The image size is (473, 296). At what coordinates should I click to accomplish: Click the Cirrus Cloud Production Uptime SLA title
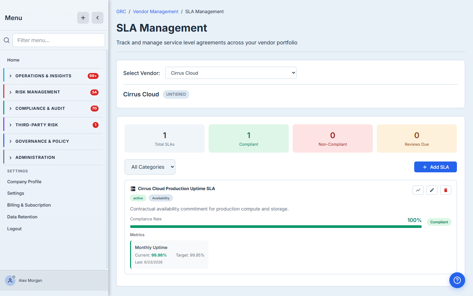176,189
